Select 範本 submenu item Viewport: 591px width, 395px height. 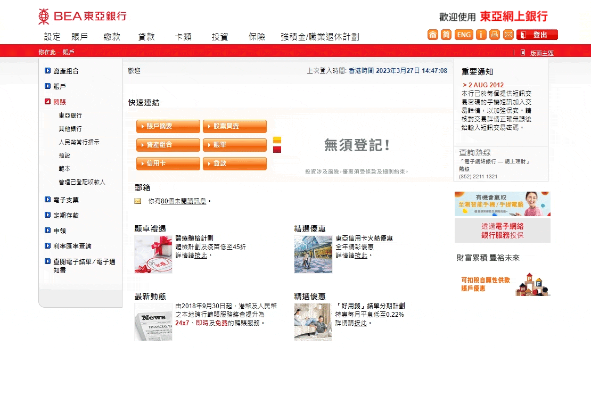pos(64,168)
